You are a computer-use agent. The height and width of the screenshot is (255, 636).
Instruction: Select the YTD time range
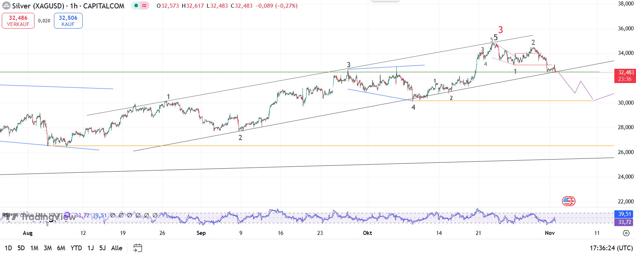[76, 248]
